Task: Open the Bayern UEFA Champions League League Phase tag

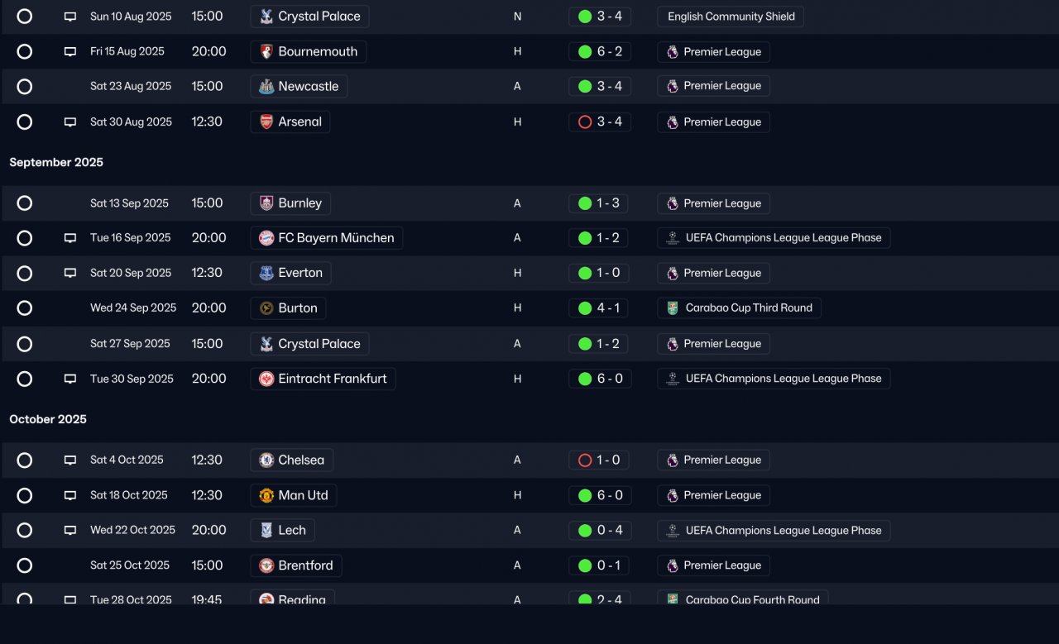Action: pos(774,238)
